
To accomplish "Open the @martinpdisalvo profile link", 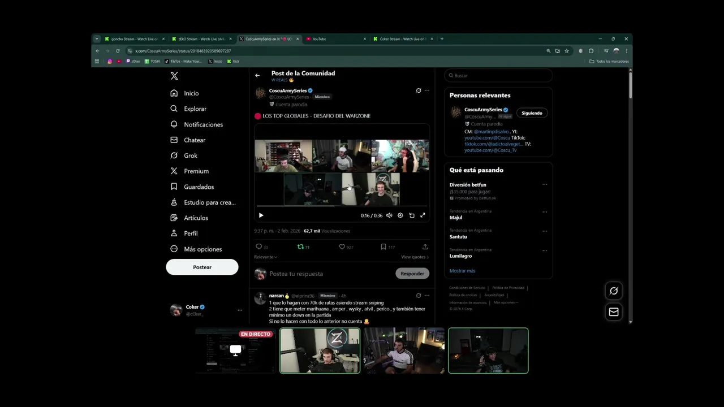I will coord(492,132).
